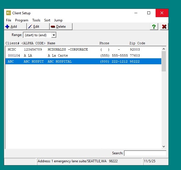181x170 pixels.
Task: Close the Client Setup window
Action: 162,13
